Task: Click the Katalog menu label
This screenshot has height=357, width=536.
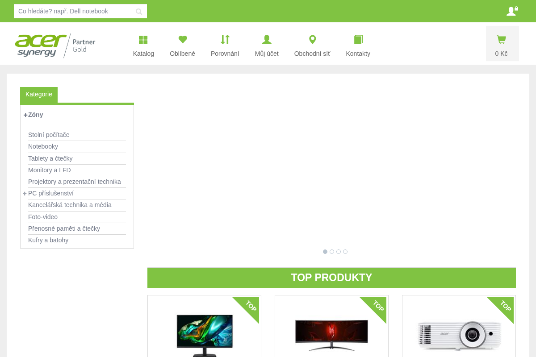Action: pyautogui.click(x=143, y=54)
